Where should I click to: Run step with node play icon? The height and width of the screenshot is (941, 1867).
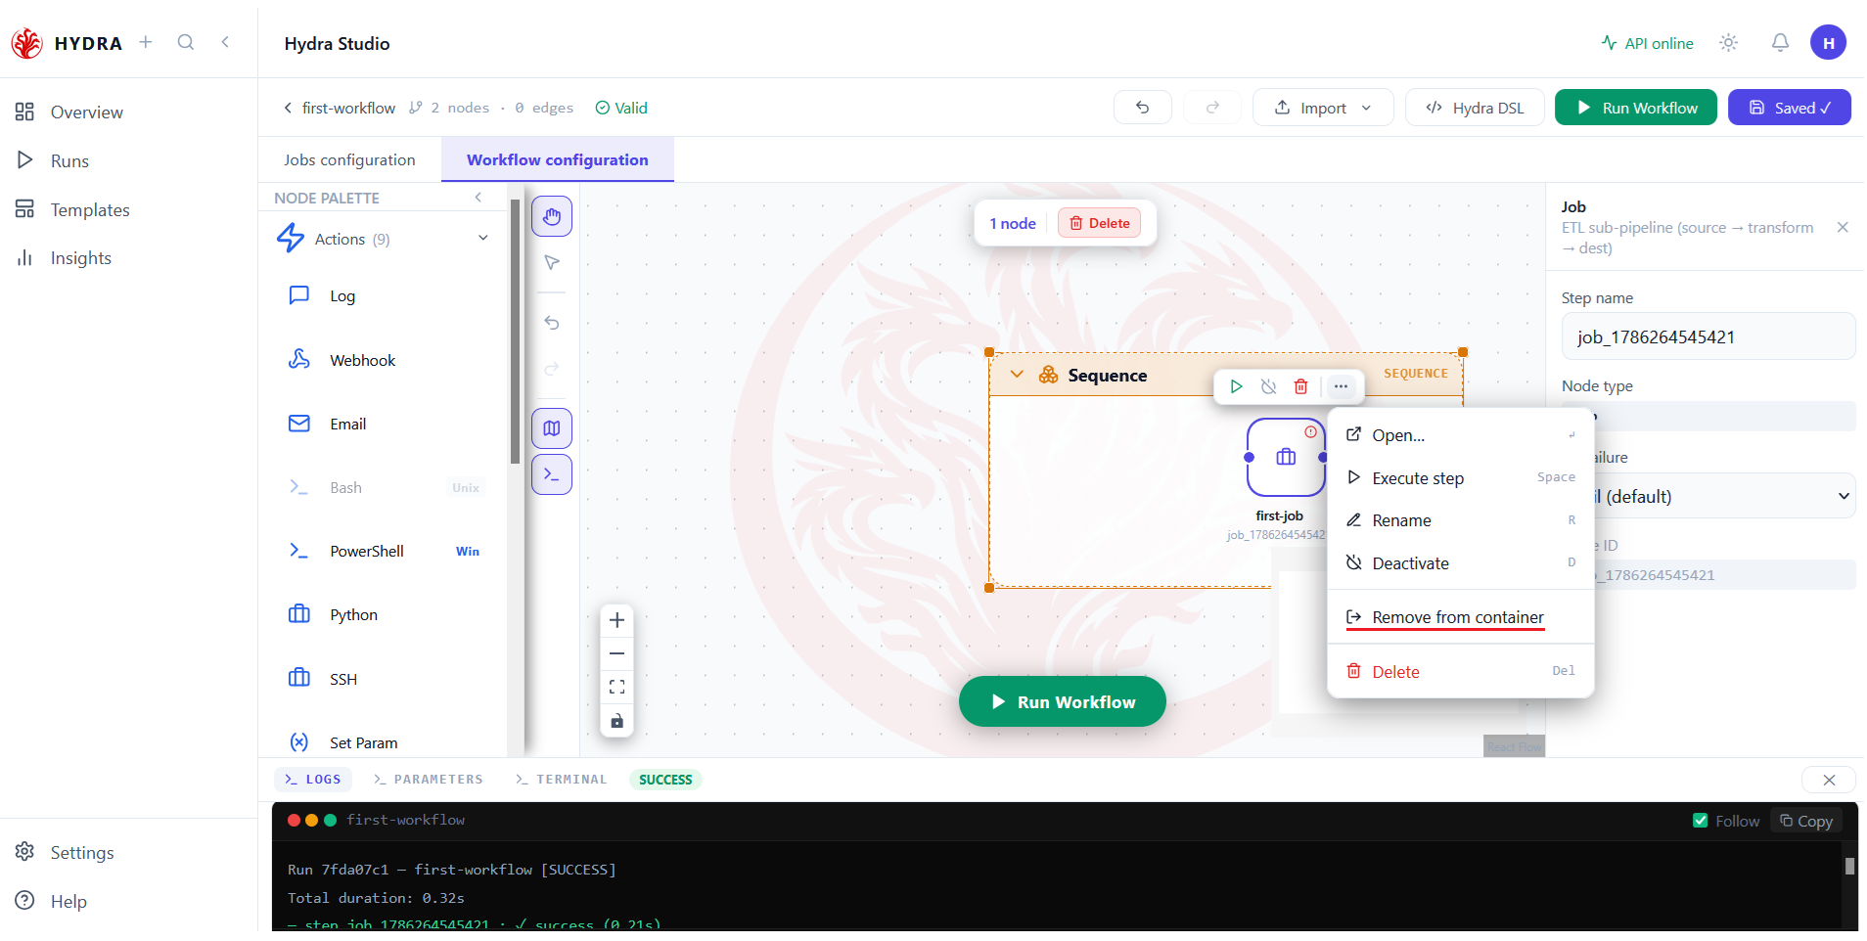(1236, 386)
